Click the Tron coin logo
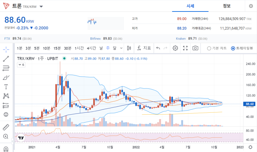The width and height of the screenshot is (257, 152). pos(6,6)
